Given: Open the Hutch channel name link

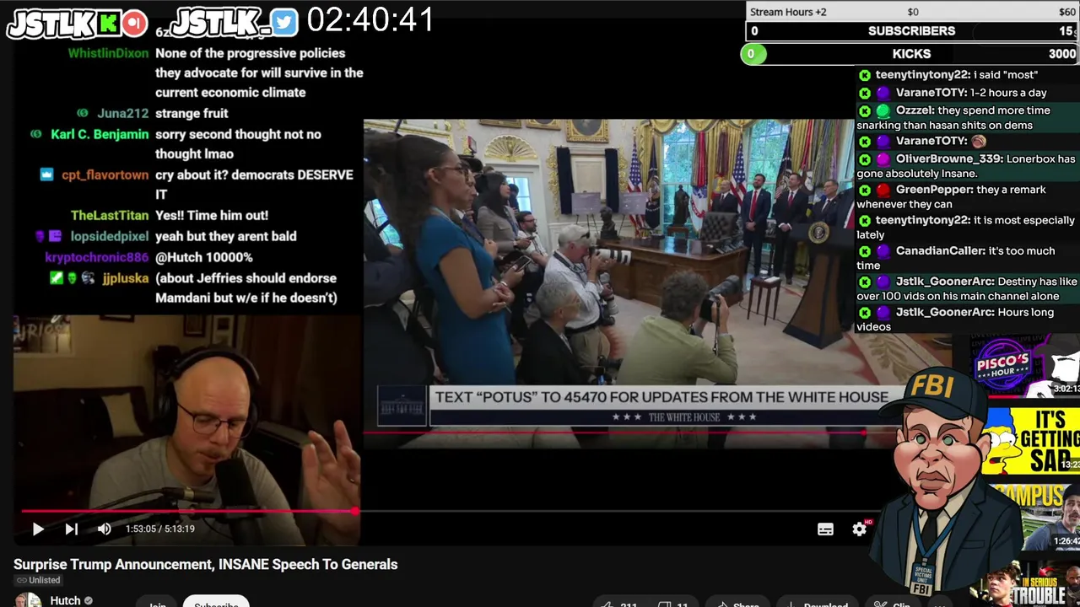Looking at the screenshot, I should click(x=65, y=600).
